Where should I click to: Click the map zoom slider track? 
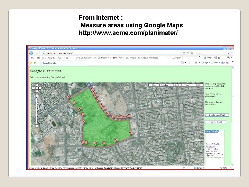(x=37, y=111)
